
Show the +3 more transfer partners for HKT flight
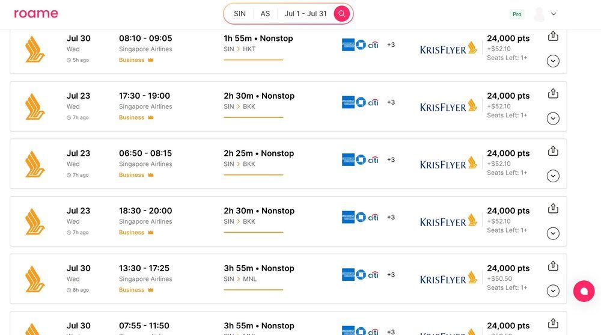coord(391,45)
